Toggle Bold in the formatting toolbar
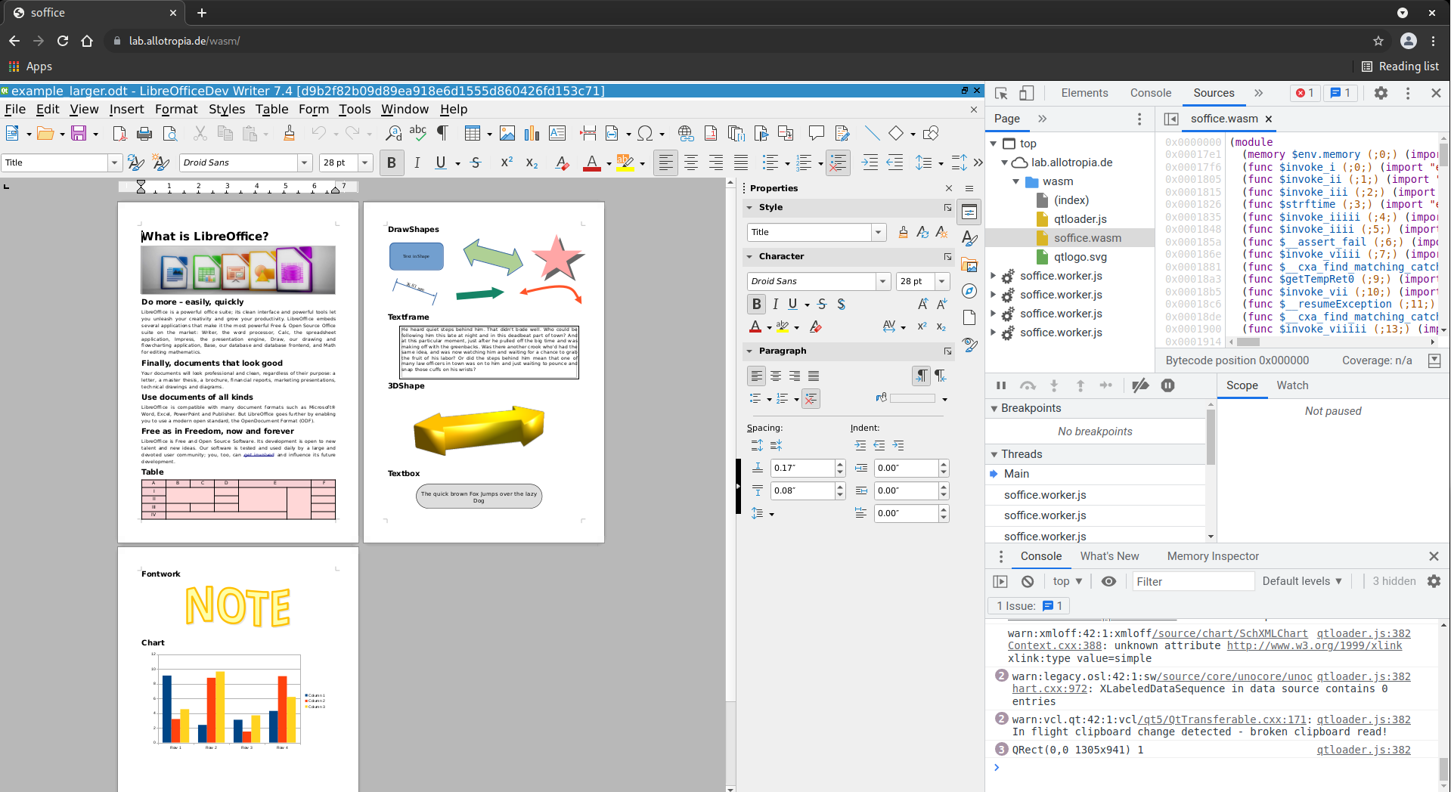Image resolution: width=1451 pixels, height=792 pixels. (x=392, y=162)
